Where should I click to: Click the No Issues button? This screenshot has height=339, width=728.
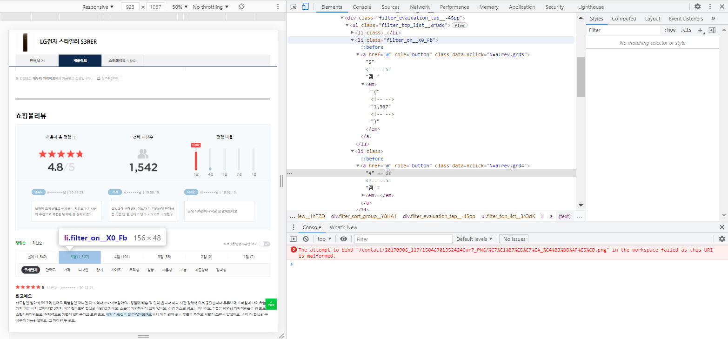coord(514,239)
